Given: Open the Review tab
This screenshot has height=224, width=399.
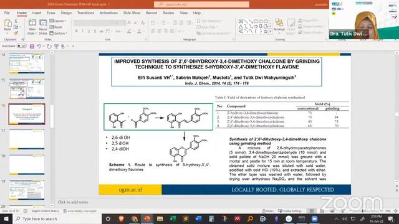Looking at the screenshot, I should click(x=168, y=12).
